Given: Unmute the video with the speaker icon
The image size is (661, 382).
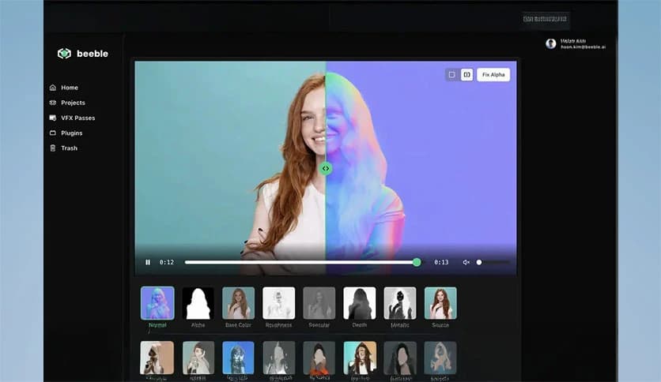Looking at the screenshot, I should point(466,262).
